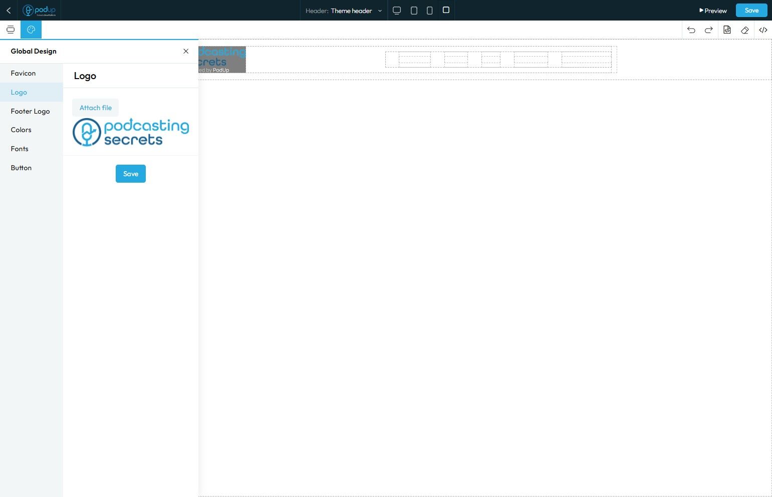The height and width of the screenshot is (497, 772).
Task: Select the square full-width view icon
Action: (446, 10)
